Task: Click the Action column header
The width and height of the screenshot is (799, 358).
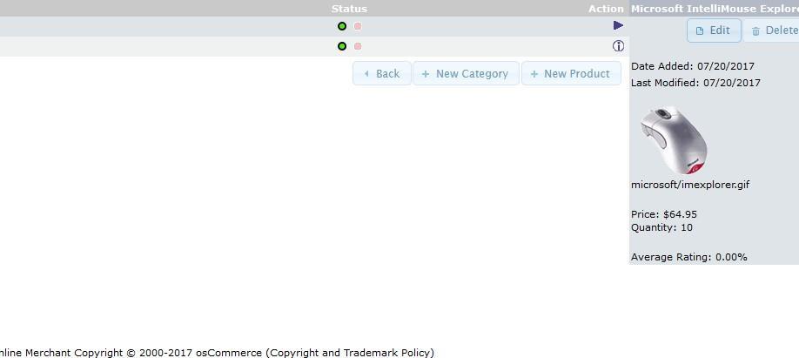Action: pos(606,9)
